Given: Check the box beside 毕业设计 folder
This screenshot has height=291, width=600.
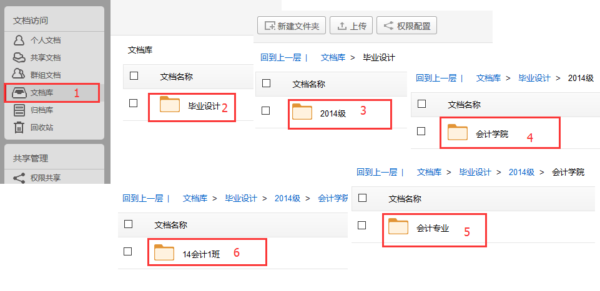Looking at the screenshot, I should [133, 103].
